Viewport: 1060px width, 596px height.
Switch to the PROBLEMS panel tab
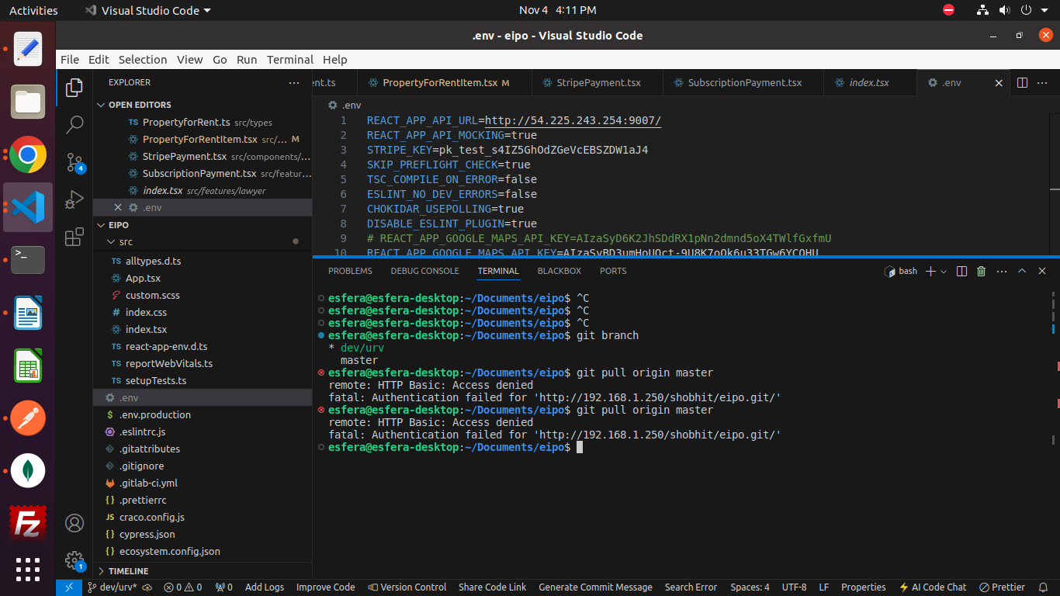point(350,271)
